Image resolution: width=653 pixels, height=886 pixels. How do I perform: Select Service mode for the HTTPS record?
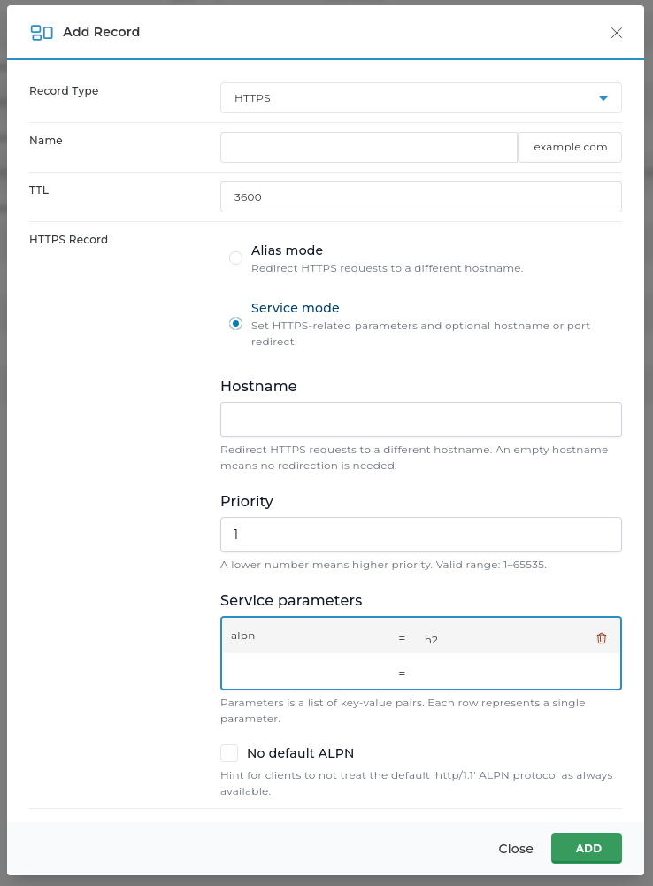pyautogui.click(x=235, y=323)
